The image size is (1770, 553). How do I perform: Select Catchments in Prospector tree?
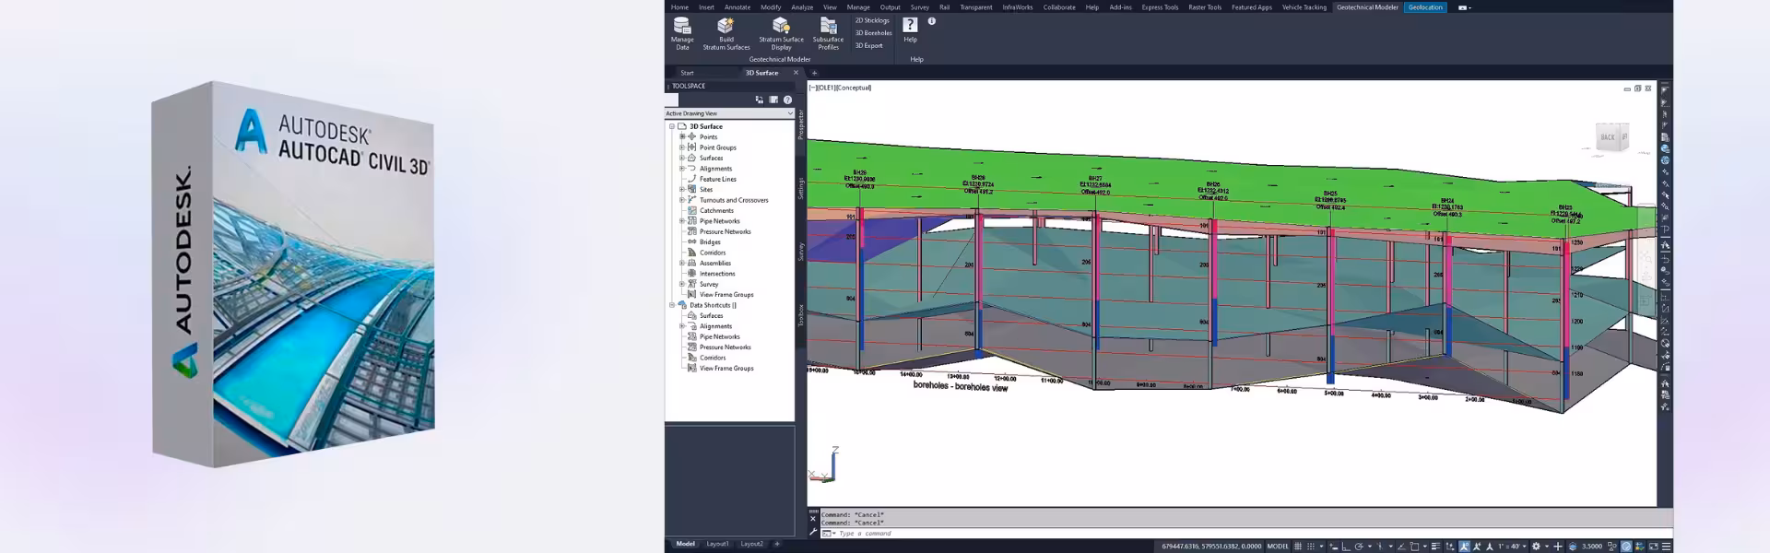point(716,210)
